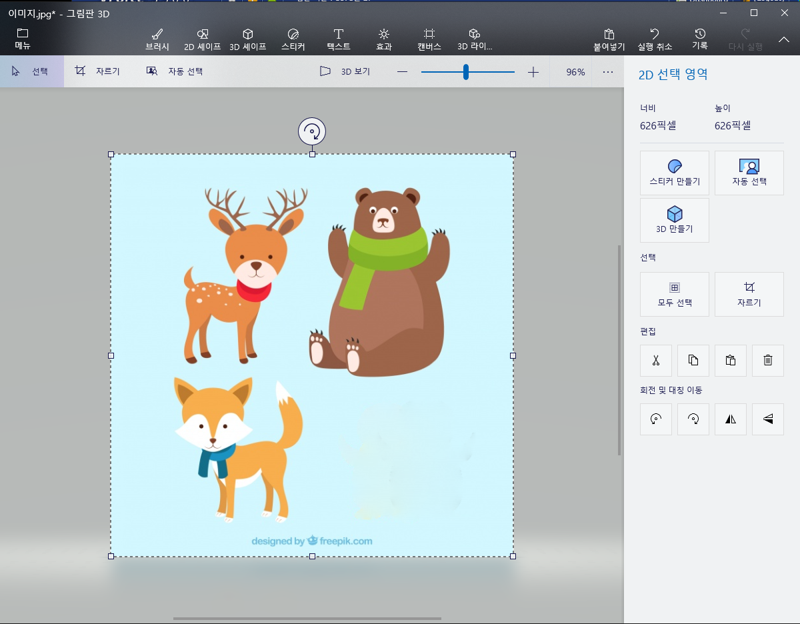Image resolution: width=800 pixels, height=624 pixels.
Task: Click the zoom slider handle
Action: 466,72
